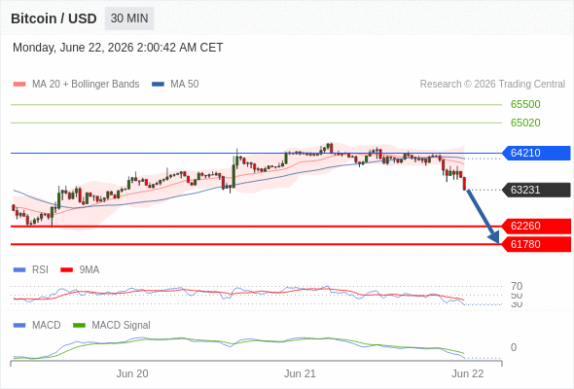
Task: Click the red 61780 support price tag
Action: coord(535,244)
